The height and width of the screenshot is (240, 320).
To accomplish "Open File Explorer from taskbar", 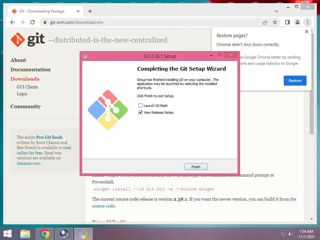I will [25, 234].
